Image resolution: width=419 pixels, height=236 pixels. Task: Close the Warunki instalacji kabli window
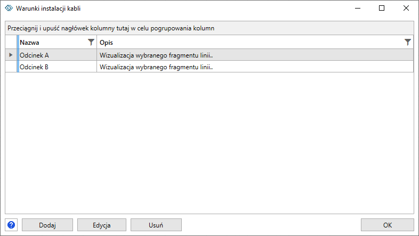click(x=406, y=9)
